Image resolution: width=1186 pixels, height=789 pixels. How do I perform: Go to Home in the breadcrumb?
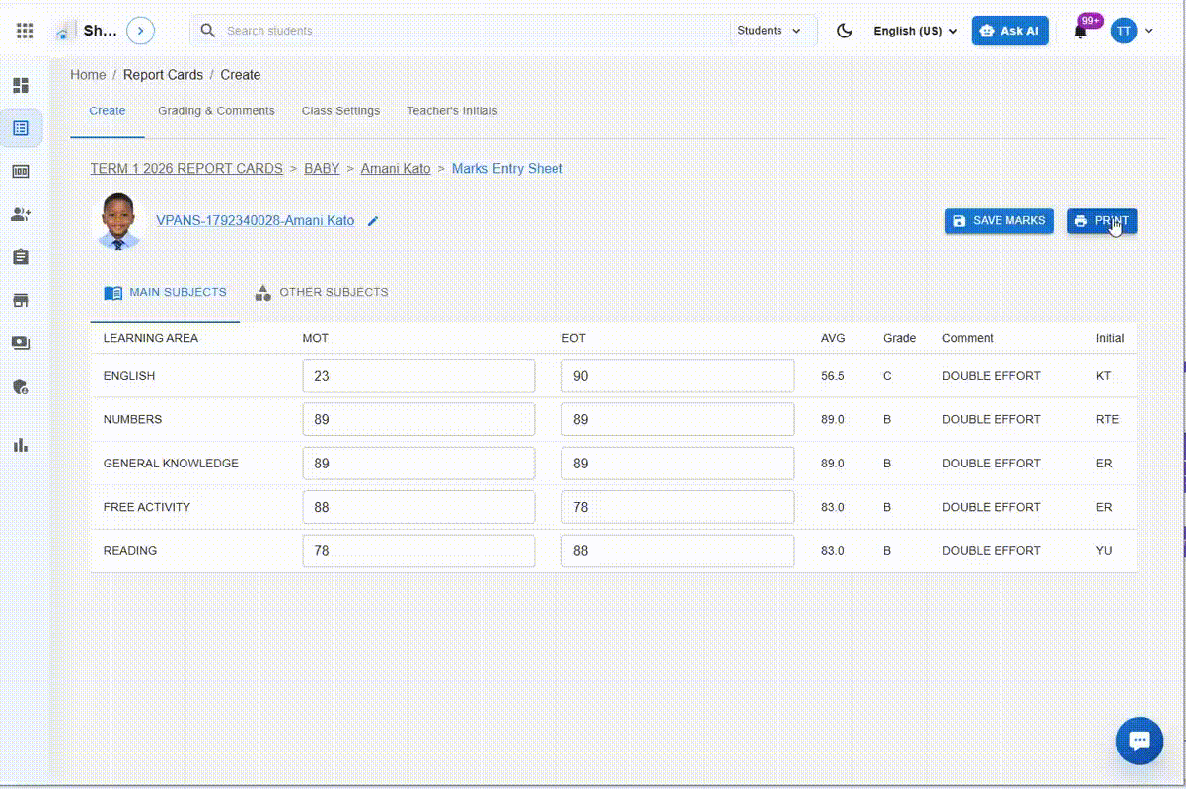(x=88, y=75)
